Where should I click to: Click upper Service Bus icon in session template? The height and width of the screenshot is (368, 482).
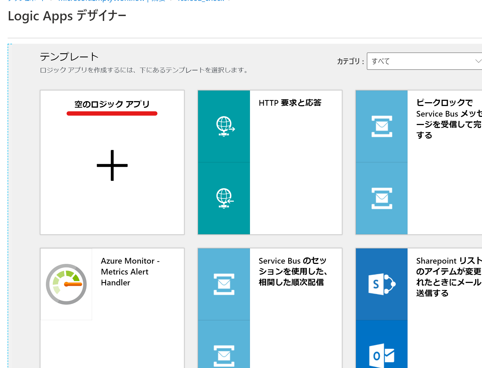(x=224, y=284)
